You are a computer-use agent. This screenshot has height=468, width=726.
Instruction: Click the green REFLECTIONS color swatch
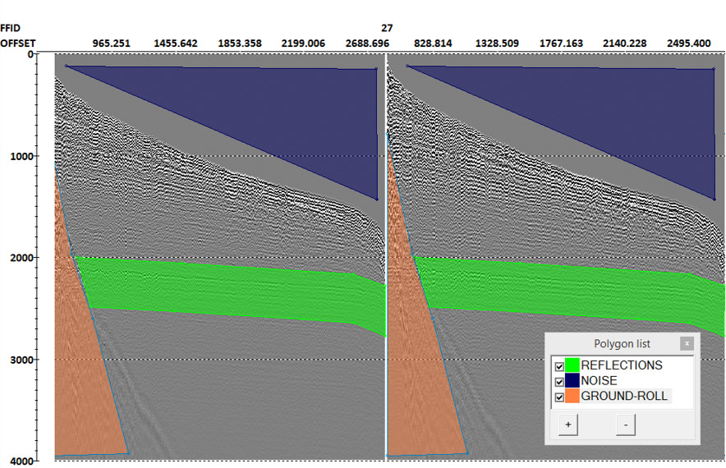pos(572,366)
